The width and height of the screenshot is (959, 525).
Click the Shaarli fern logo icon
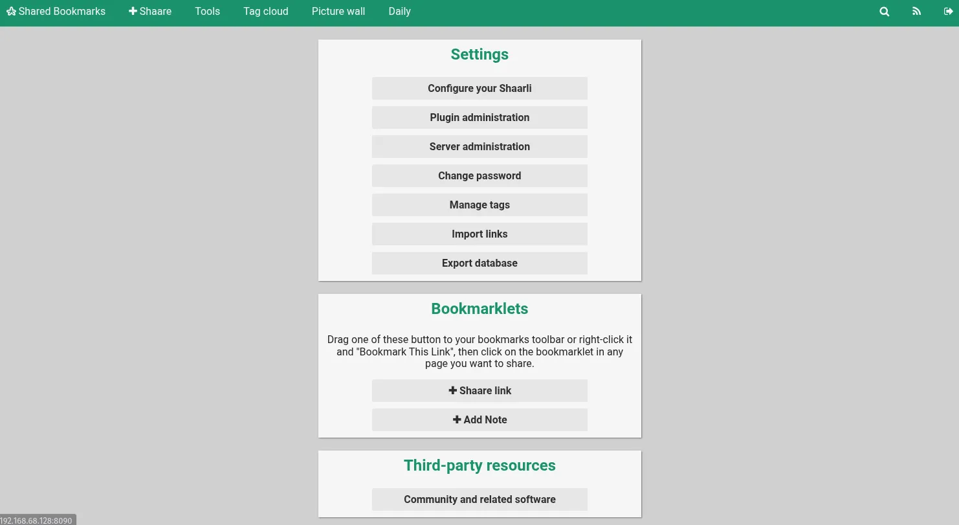click(x=11, y=11)
